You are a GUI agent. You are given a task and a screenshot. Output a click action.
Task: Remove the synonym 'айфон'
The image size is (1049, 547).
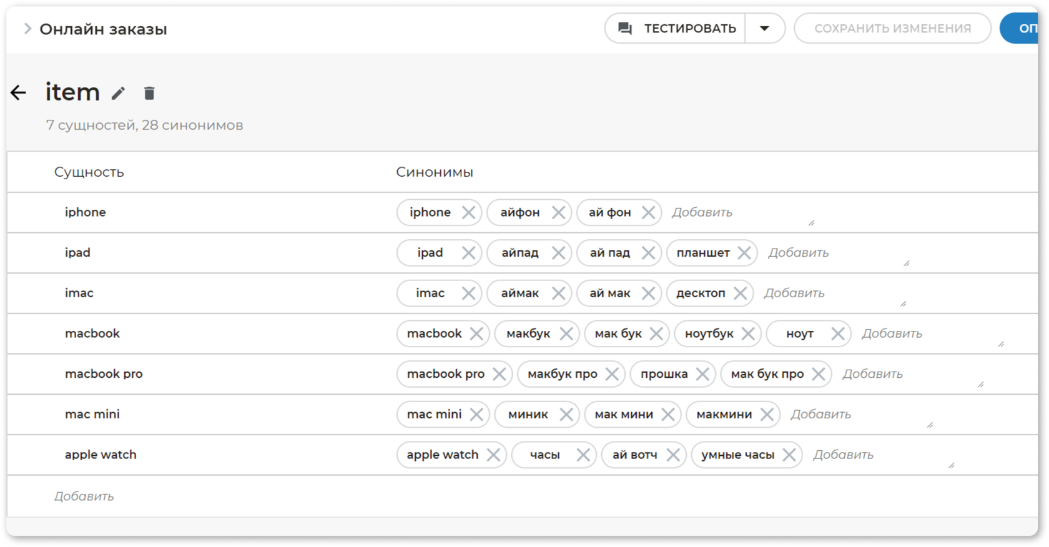[x=558, y=213]
